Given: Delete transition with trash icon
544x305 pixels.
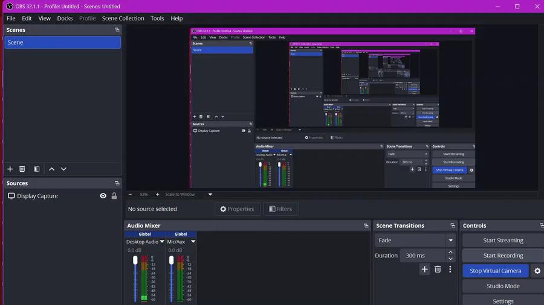Looking at the screenshot, I should 438,269.
